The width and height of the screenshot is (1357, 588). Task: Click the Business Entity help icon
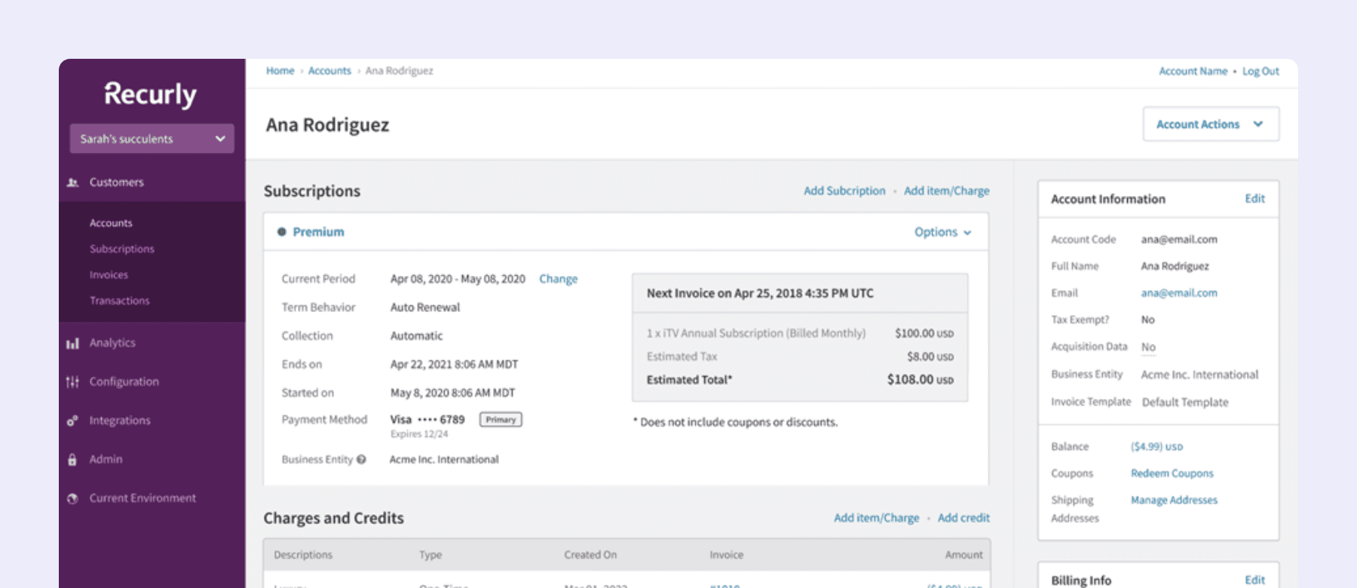pyautogui.click(x=361, y=459)
